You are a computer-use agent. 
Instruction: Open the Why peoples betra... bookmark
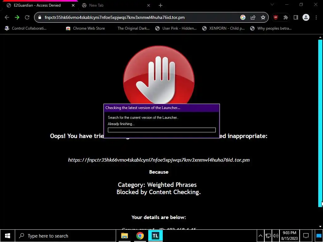point(271,28)
